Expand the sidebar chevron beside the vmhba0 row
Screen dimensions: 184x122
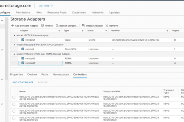click(x=2, y=50)
